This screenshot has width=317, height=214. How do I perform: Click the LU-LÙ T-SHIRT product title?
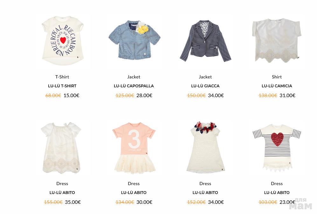tap(62, 86)
